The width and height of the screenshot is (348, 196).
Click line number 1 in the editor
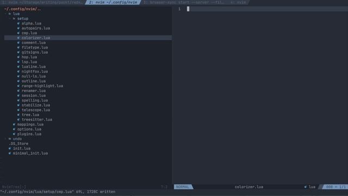(x=179, y=9)
